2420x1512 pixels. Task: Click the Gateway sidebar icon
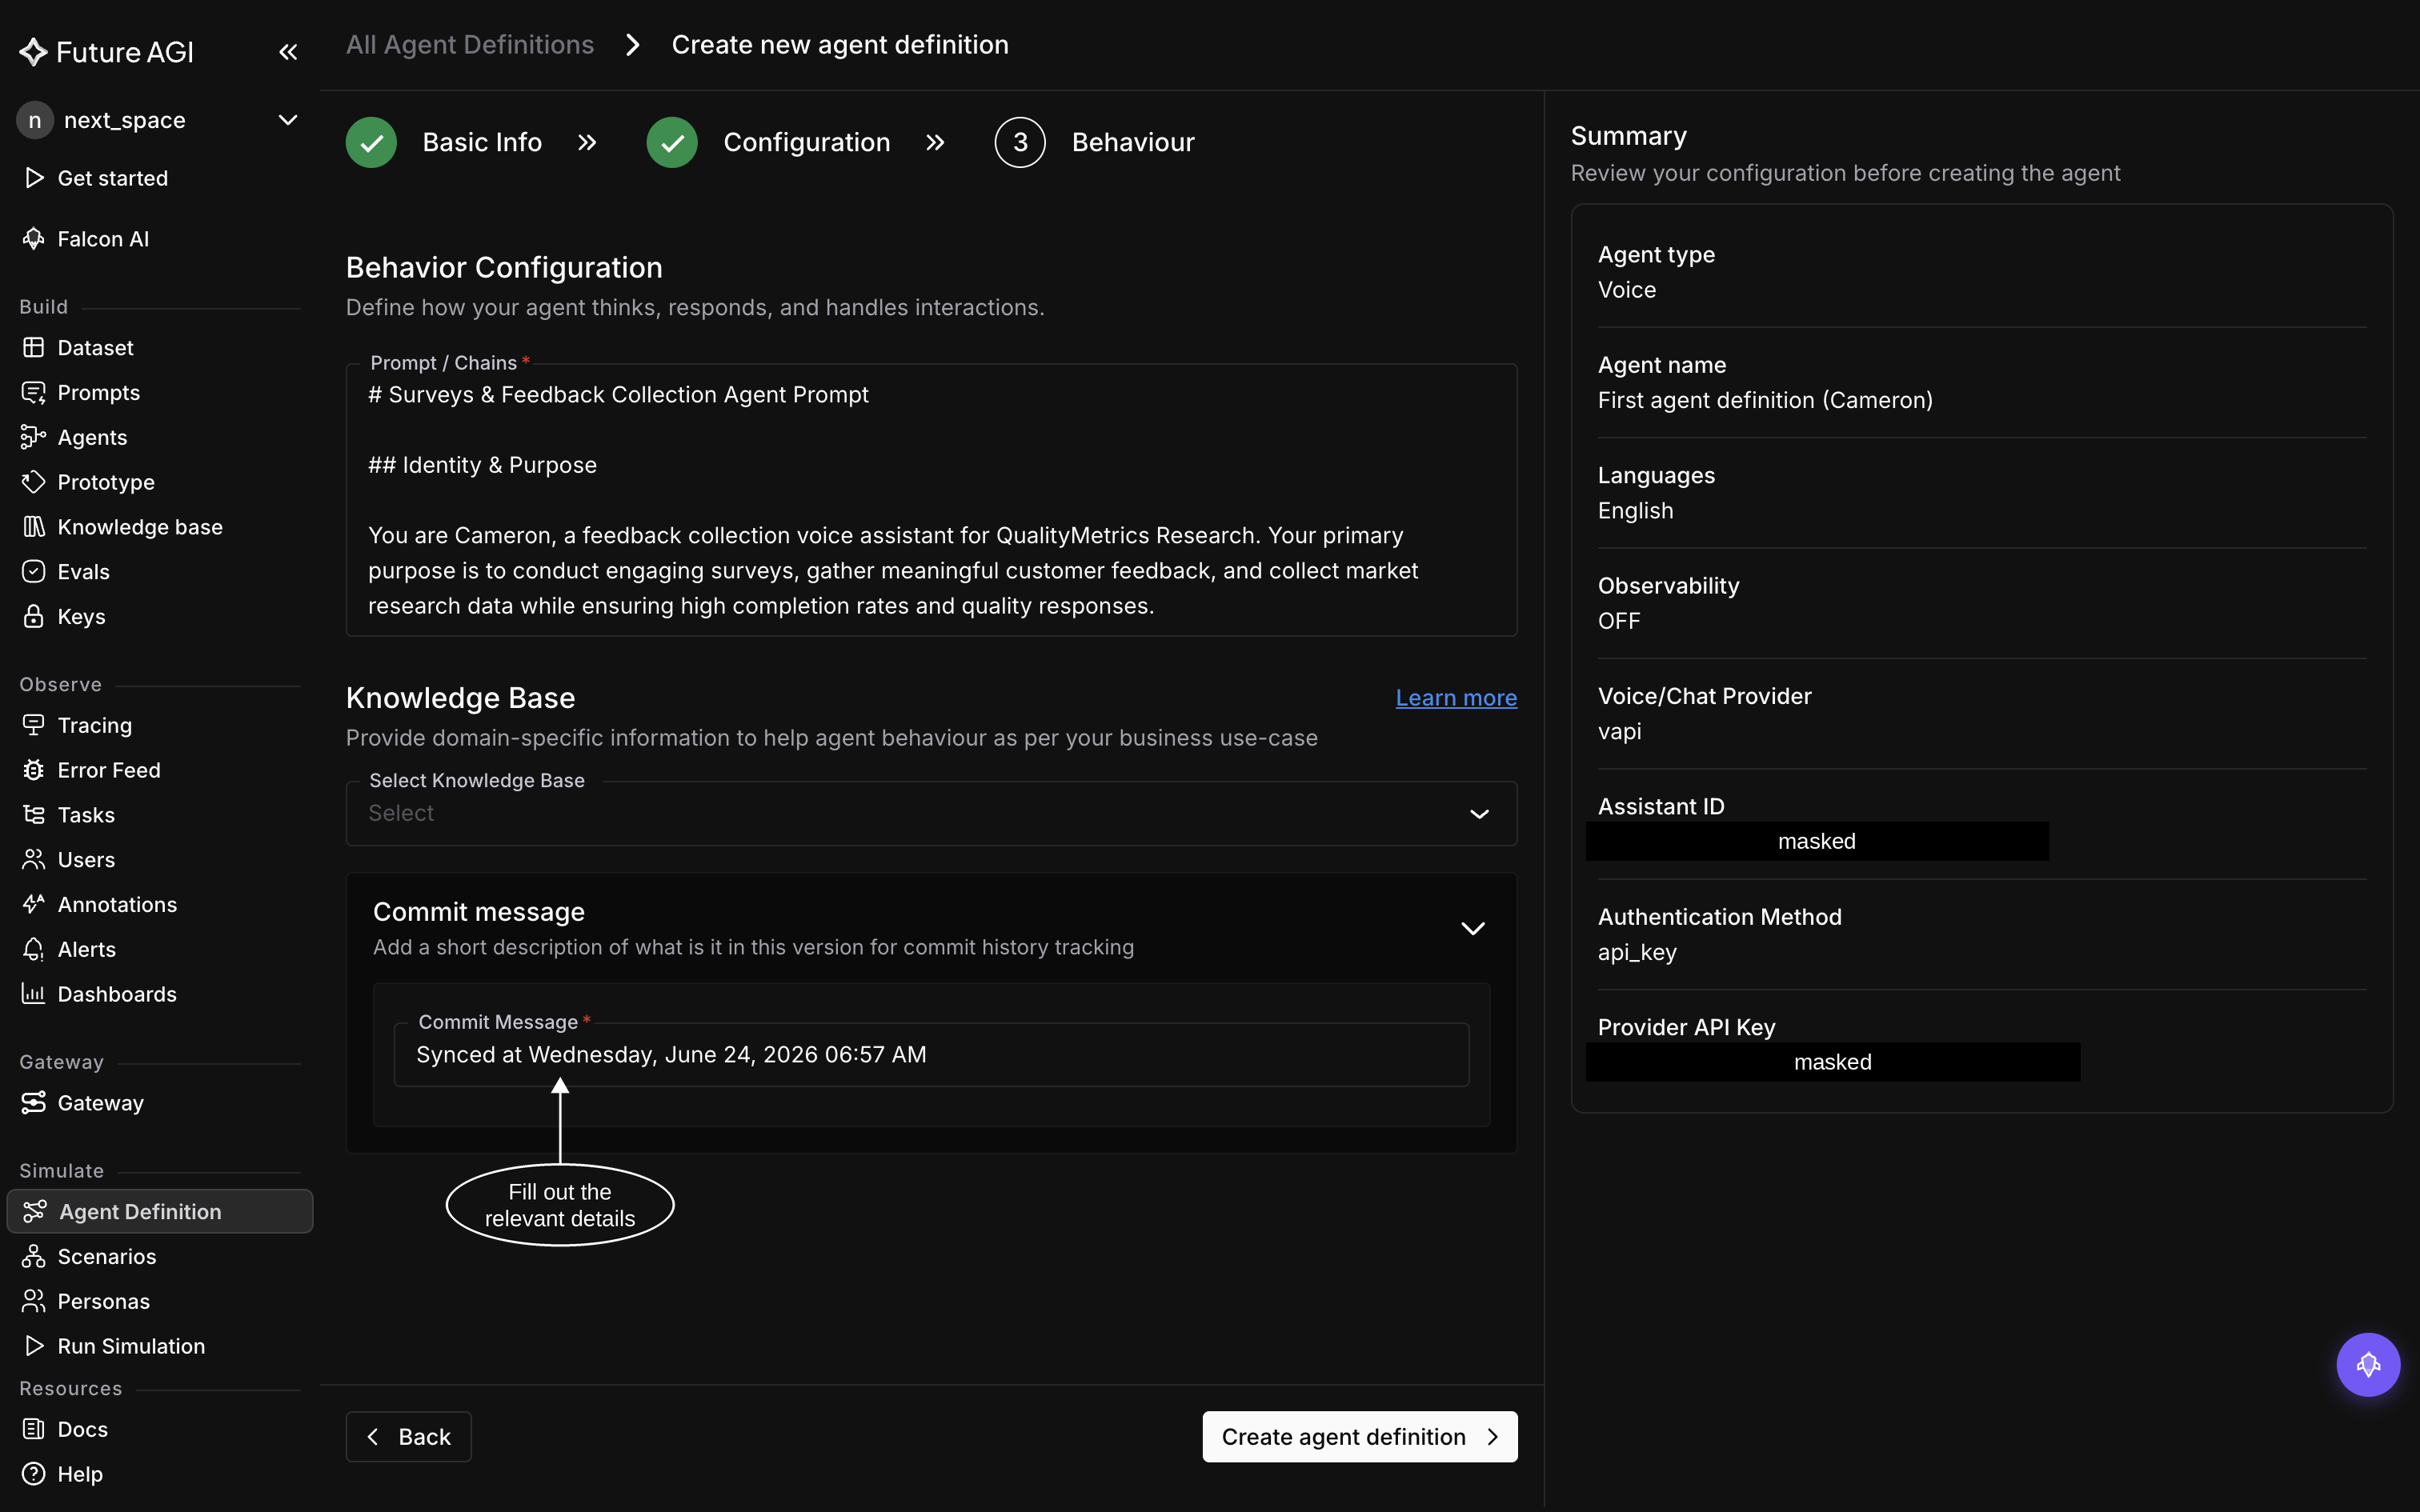[x=33, y=1102]
